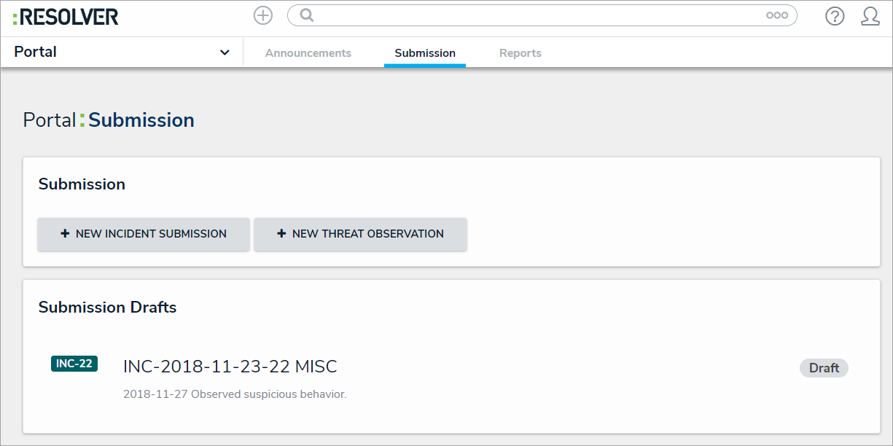This screenshot has width=893, height=446.
Task: Switch to the Announcements tab
Action: click(308, 53)
